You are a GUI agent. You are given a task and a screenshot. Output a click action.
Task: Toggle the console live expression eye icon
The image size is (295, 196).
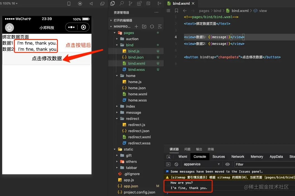click(228, 164)
